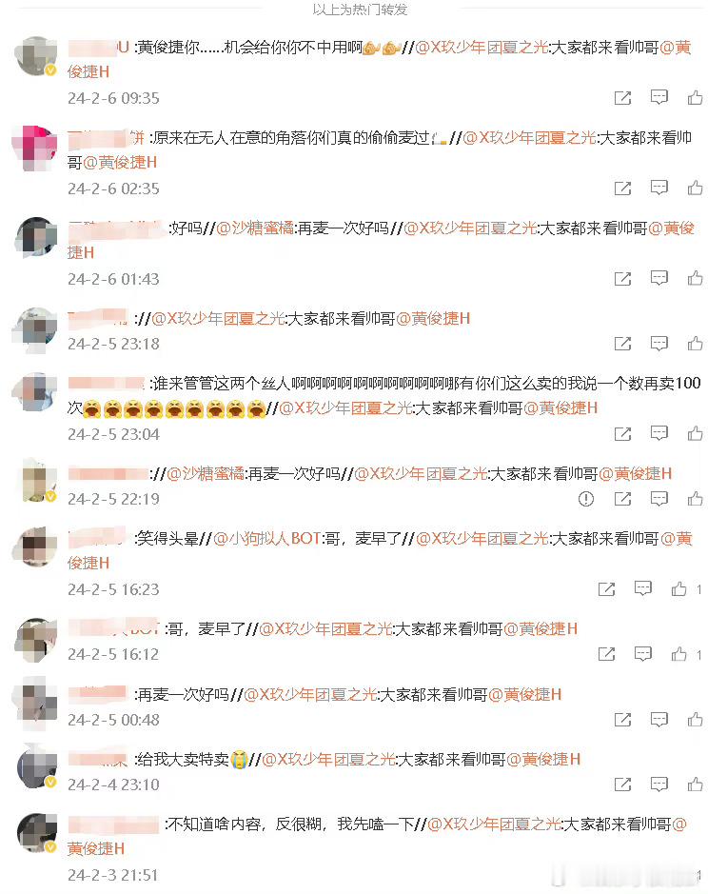
Task: Repost the comment dated 24-2-5 23:04
Action: coord(622,434)
